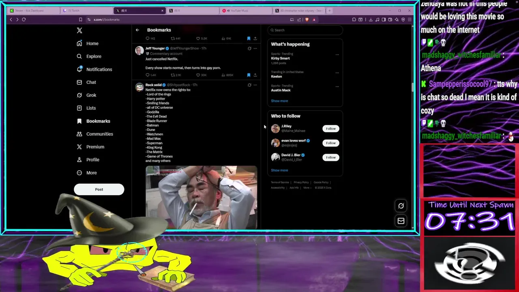Open Explore in X sidebar
Image resolution: width=519 pixels, height=292 pixels.
pos(89,56)
